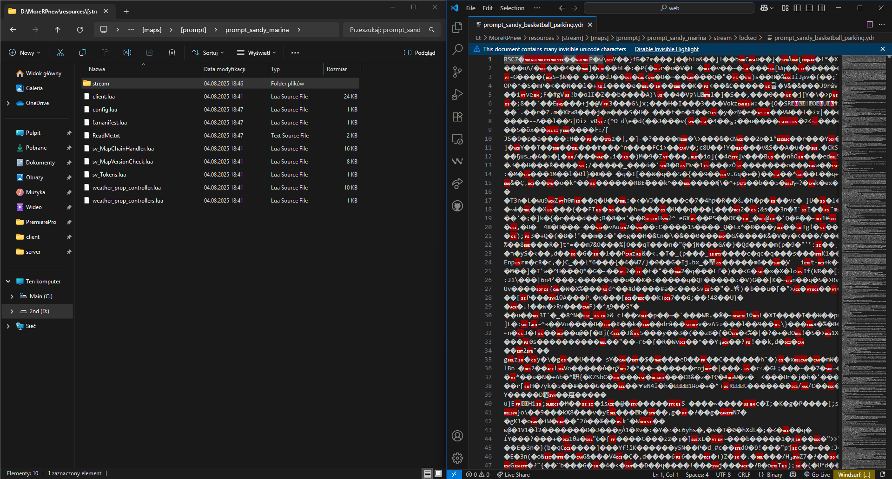Open the Source Control view in VS Code
This screenshot has height=479, width=892.
click(457, 72)
